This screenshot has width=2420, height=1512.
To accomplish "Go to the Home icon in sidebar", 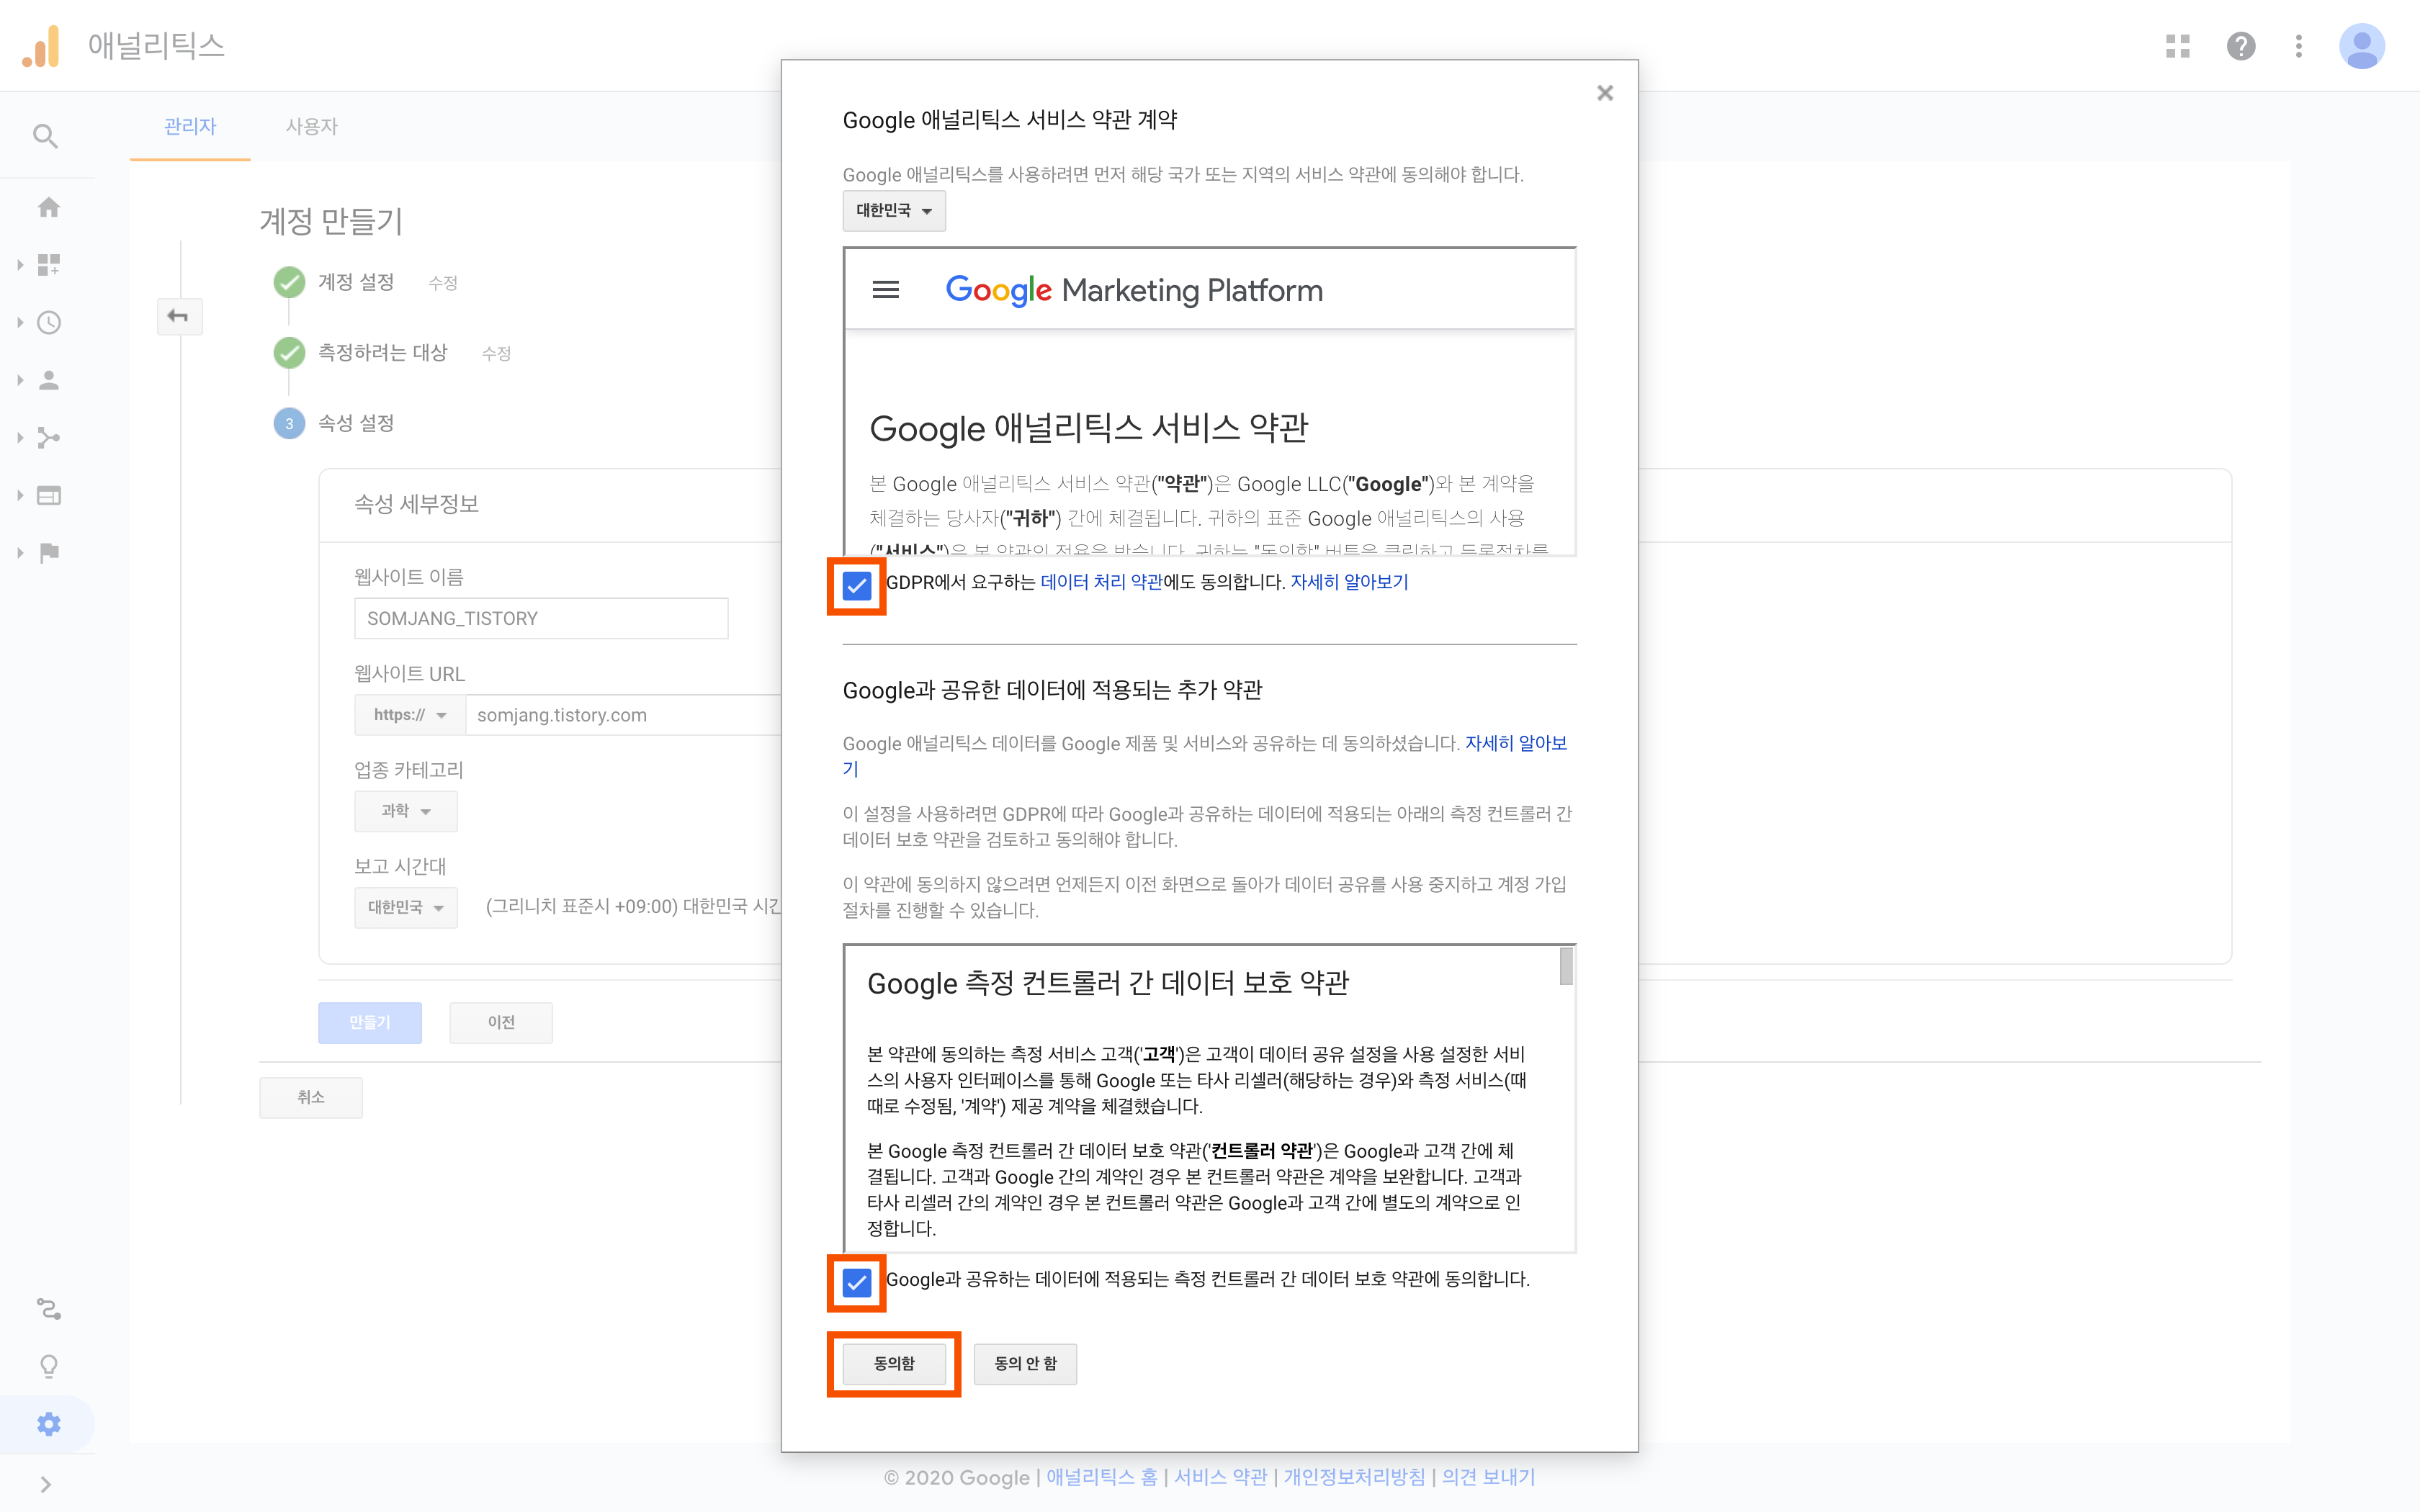I will pos(48,207).
